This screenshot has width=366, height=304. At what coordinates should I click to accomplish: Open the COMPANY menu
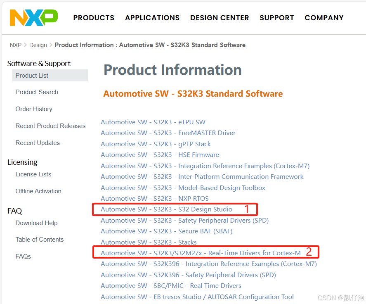point(324,18)
